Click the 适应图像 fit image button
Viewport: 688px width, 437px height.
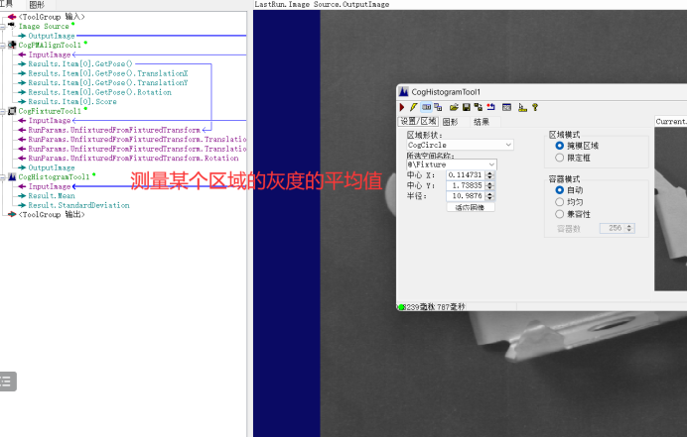coord(470,207)
